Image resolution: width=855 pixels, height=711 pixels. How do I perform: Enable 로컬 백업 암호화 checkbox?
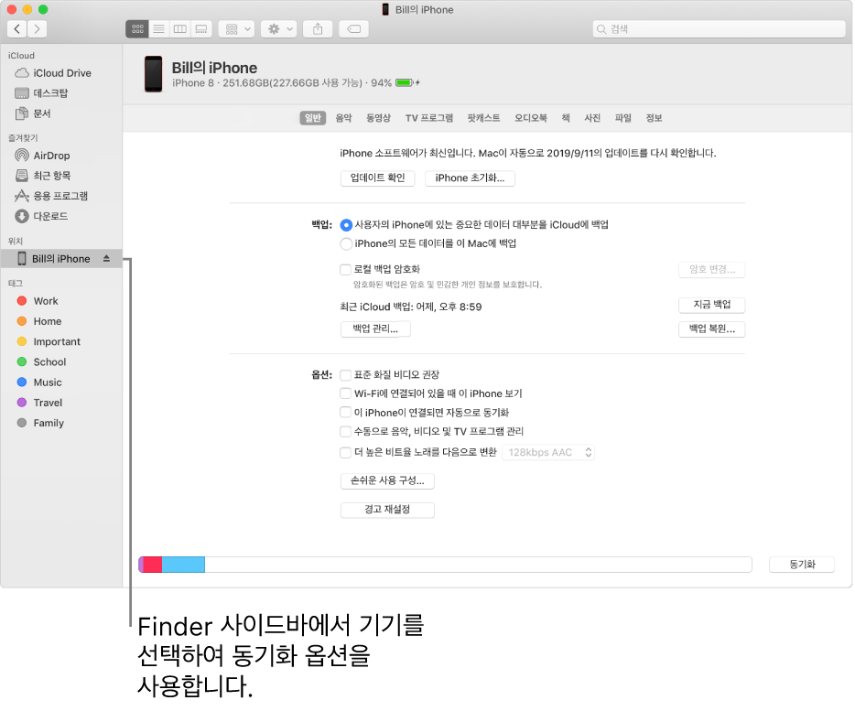click(345, 269)
